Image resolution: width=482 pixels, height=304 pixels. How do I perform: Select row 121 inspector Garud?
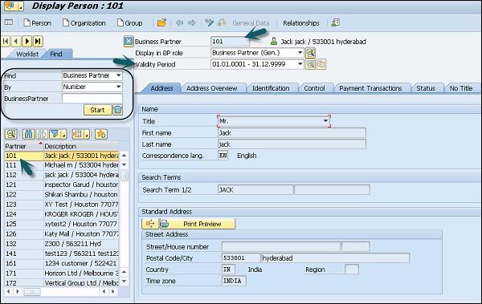click(62, 184)
